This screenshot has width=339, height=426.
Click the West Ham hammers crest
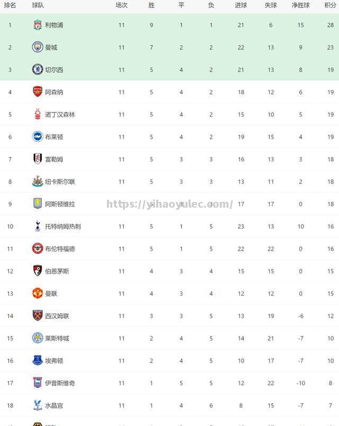coord(38,315)
